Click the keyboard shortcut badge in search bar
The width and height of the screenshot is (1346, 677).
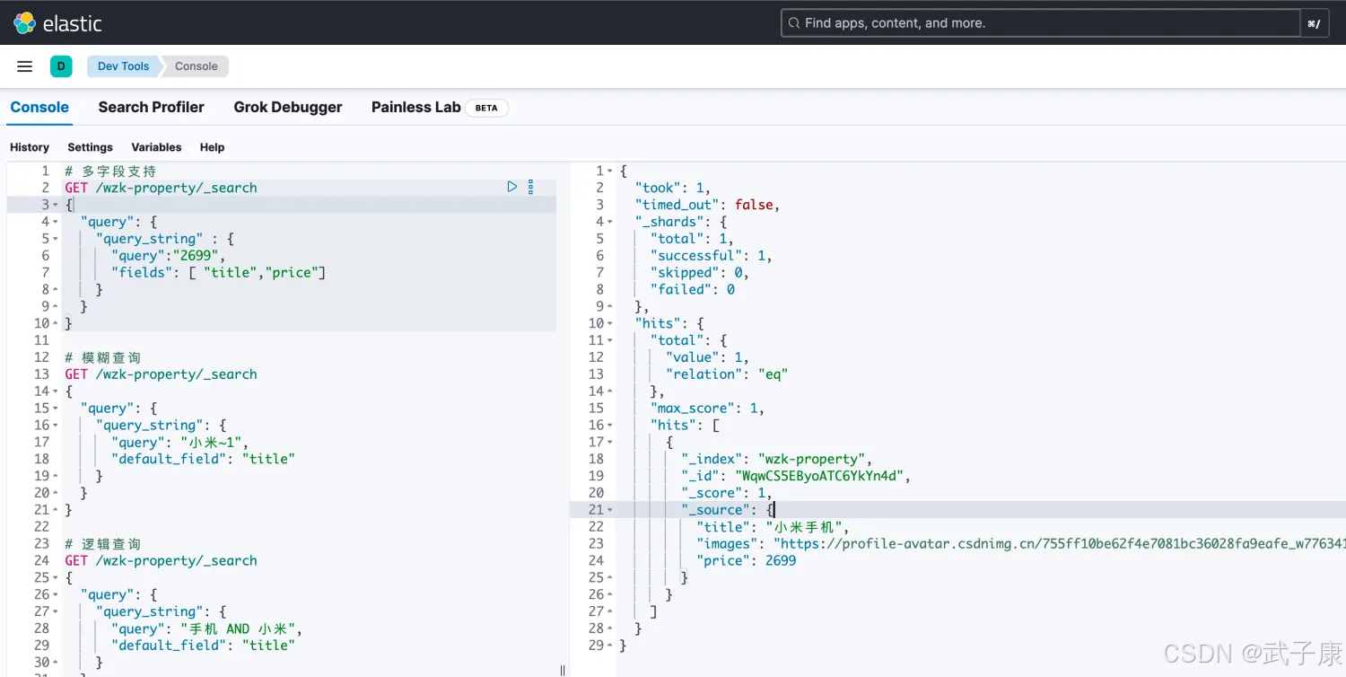[x=1314, y=23]
